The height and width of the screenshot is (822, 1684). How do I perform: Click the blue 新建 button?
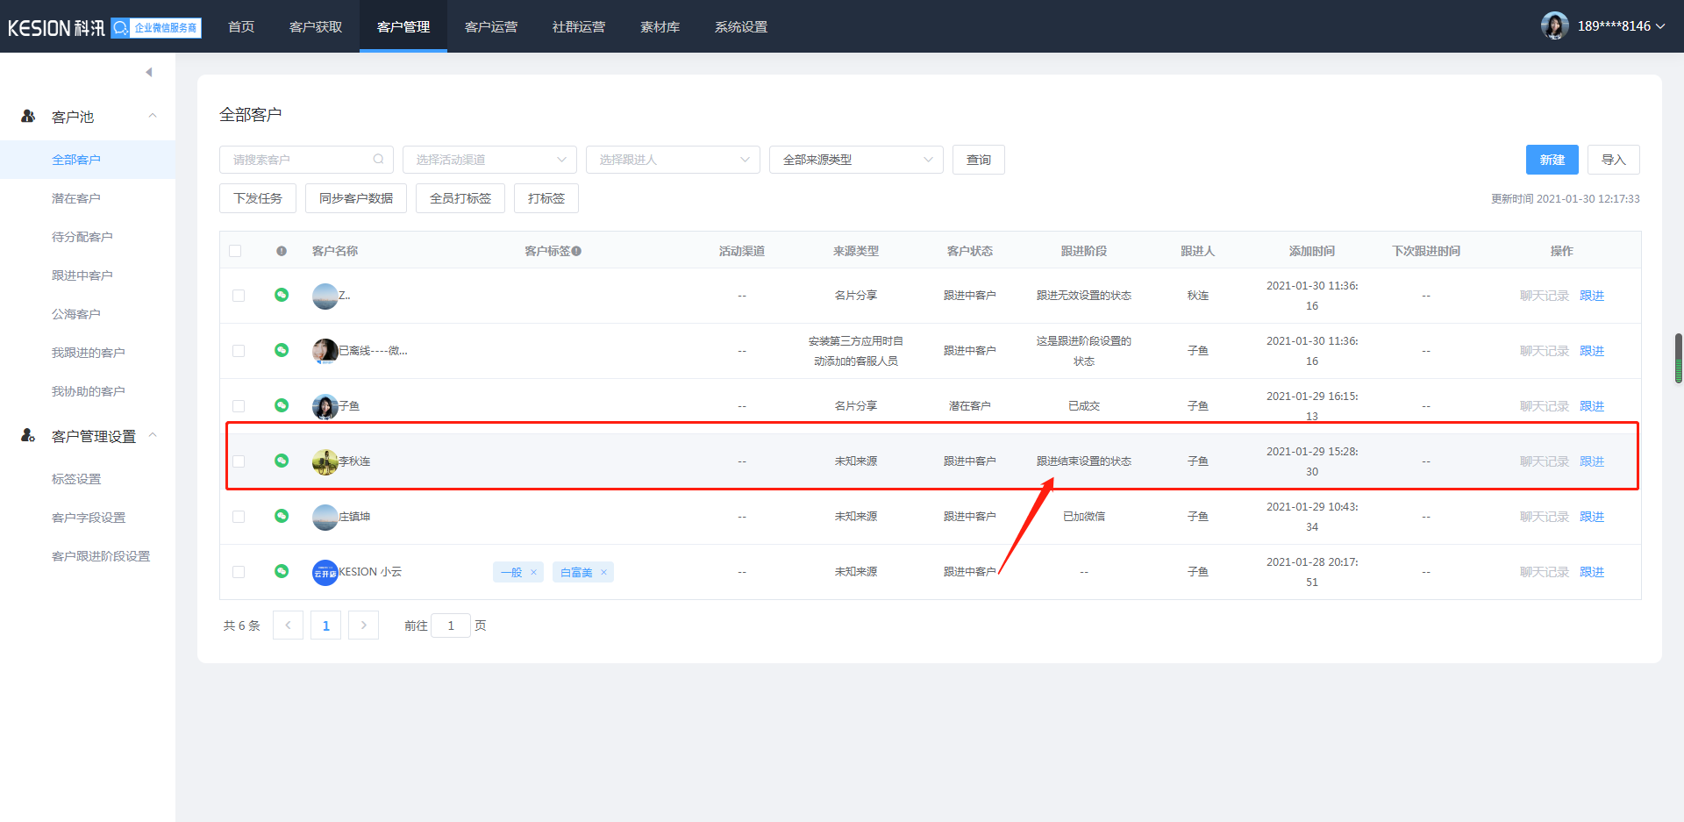point(1552,160)
